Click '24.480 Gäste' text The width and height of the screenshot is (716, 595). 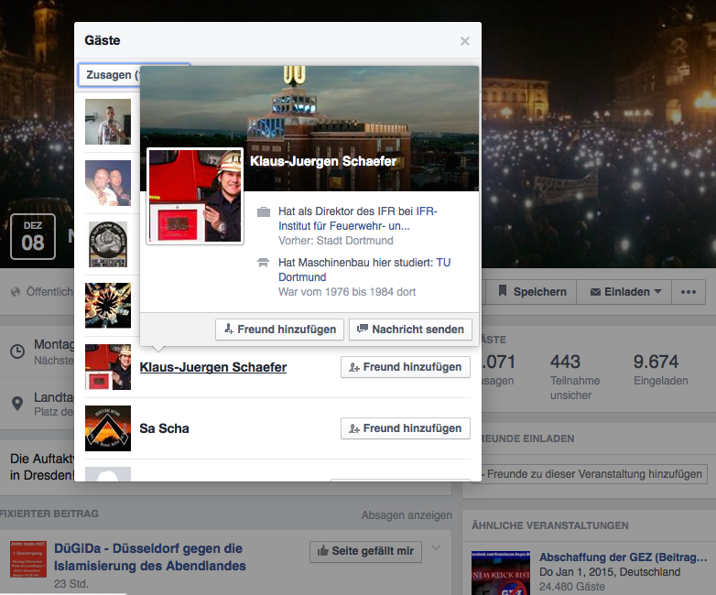[x=572, y=587]
